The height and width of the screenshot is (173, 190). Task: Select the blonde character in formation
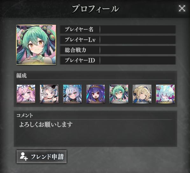(x=142, y=94)
